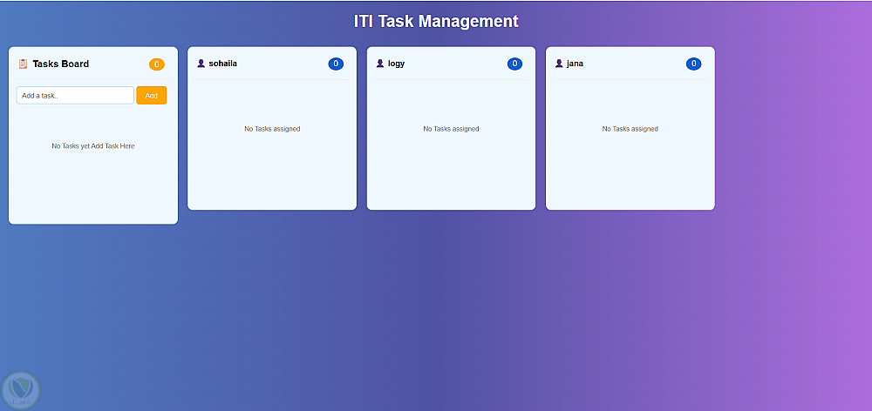This screenshot has height=411, width=872.
Task: Focus the 'Add a task..' input field
Action: click(75, 96)
